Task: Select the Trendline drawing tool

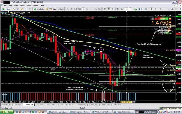Action: pos(168,9)
